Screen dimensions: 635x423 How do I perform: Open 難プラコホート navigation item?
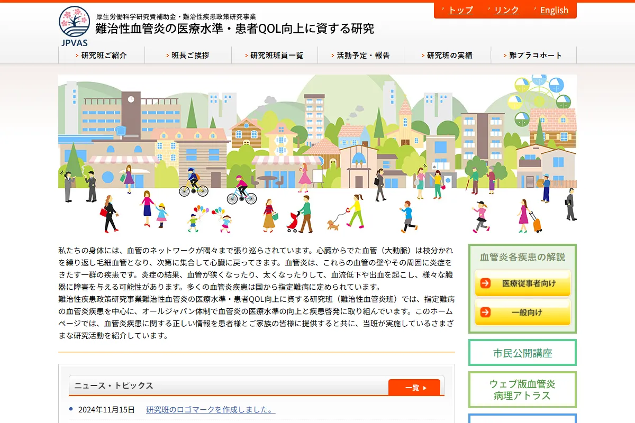point(535,55)
